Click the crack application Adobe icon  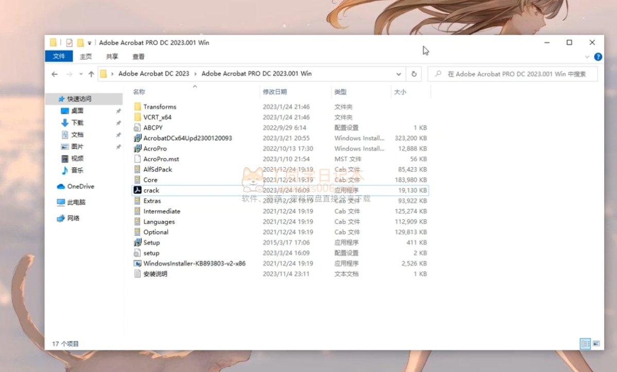[x=137, y=190]
